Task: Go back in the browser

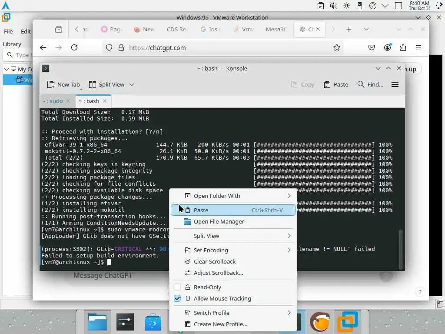Action: [x=43, y=47]
